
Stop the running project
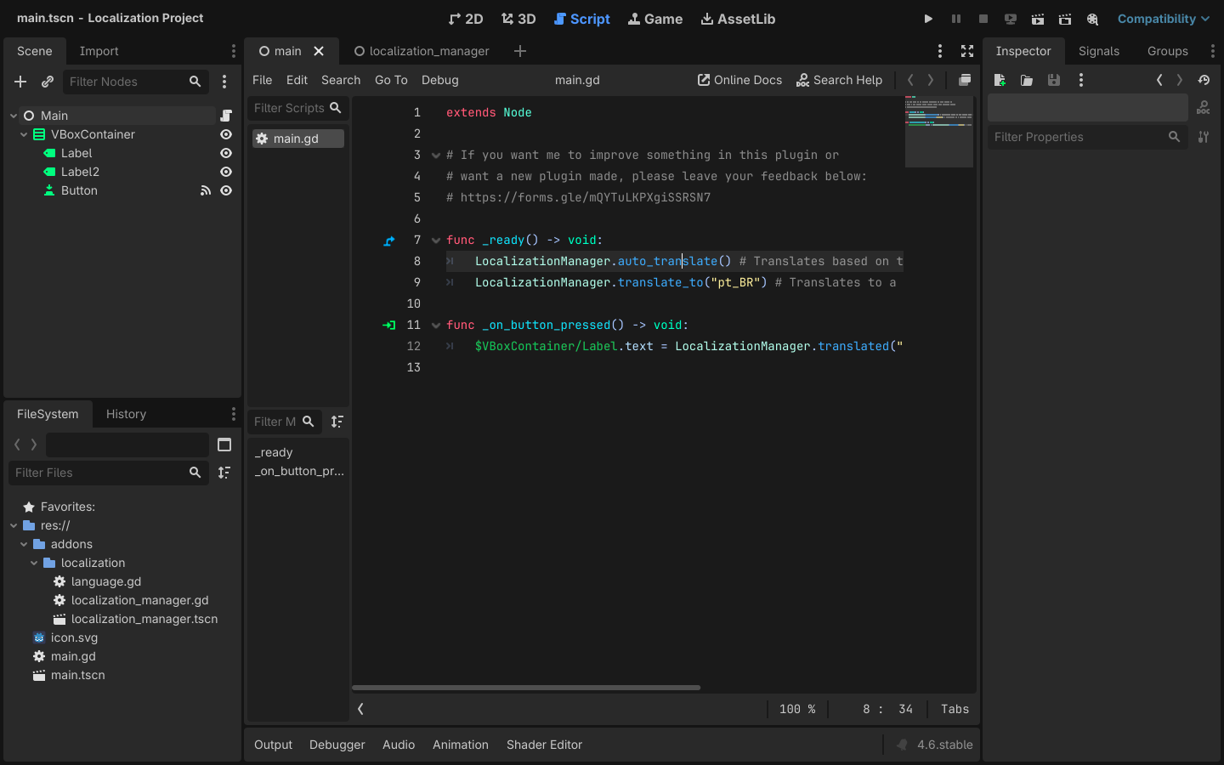click(983, 19)
